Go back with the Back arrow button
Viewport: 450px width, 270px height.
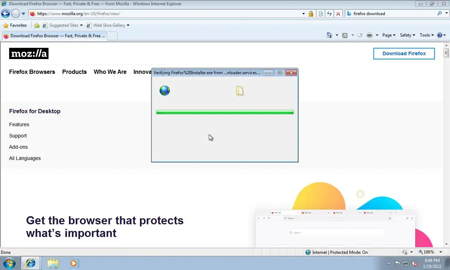pyautogui.click(x=5, y=13)
